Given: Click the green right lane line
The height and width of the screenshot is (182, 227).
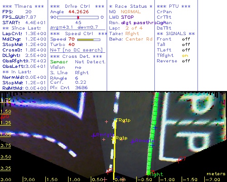Looking at the screenshot, I should pyautogui.click(x=153, y=133).
